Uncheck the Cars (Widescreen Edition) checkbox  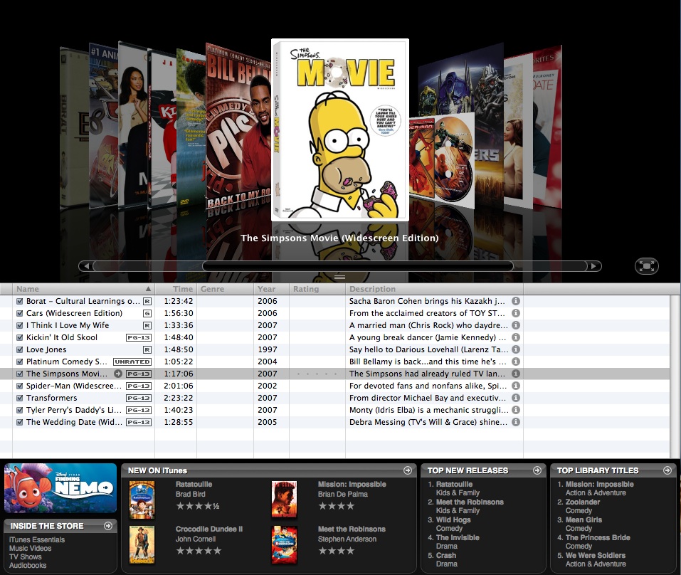(x=19, y=313)
